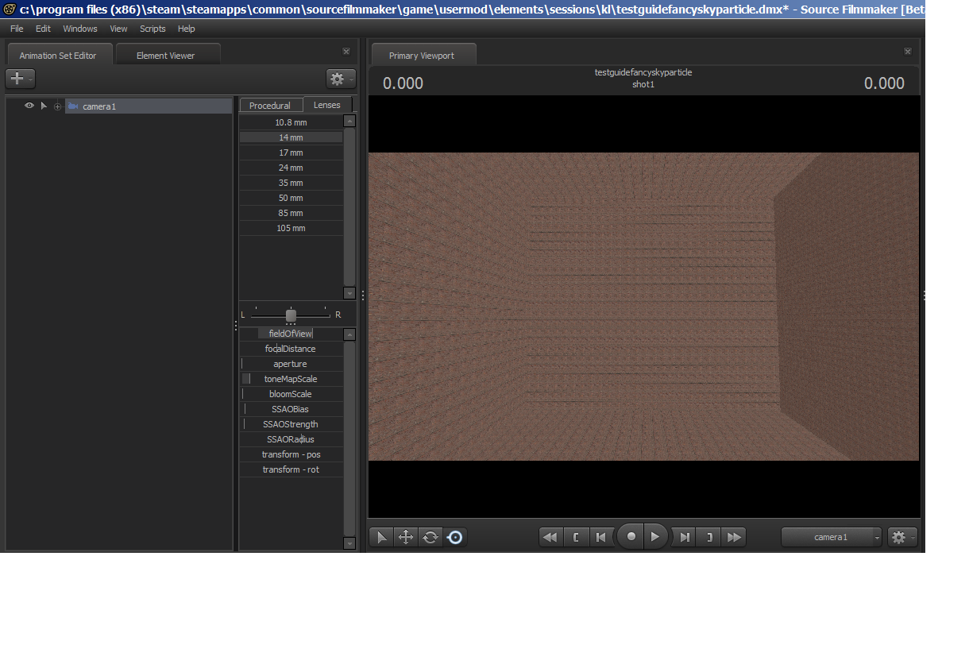Click the L–R preset slider handle
The image size is (969, 645).
(x=291, y=315)
